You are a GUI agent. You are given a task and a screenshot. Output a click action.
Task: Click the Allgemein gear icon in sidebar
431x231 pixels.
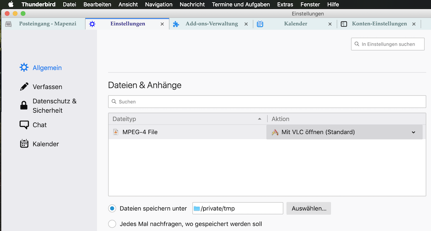[24, 68]
